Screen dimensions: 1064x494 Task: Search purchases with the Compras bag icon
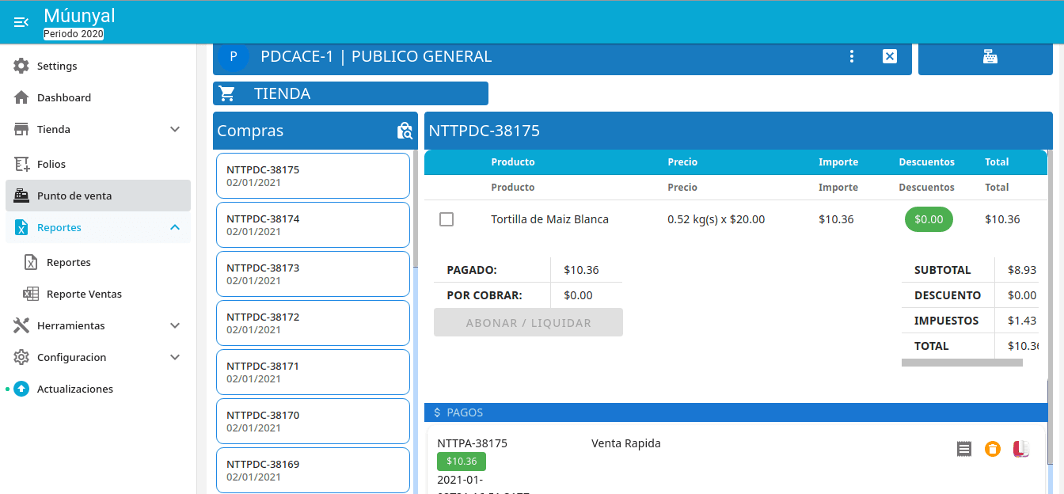[405, 131]
